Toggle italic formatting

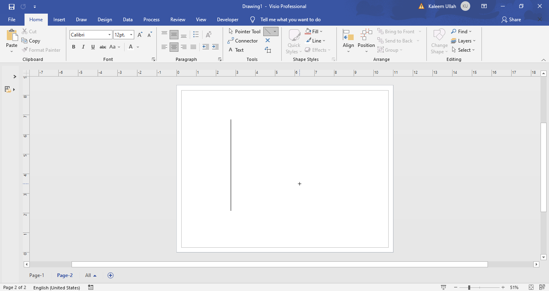pos(83,47)
